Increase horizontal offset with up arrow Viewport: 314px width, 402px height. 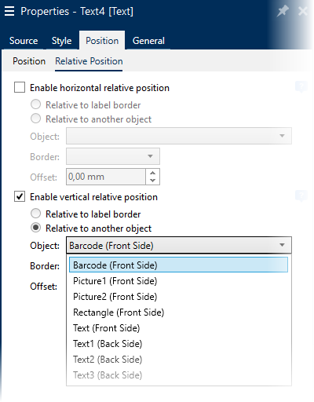click(x=153, y=173)
